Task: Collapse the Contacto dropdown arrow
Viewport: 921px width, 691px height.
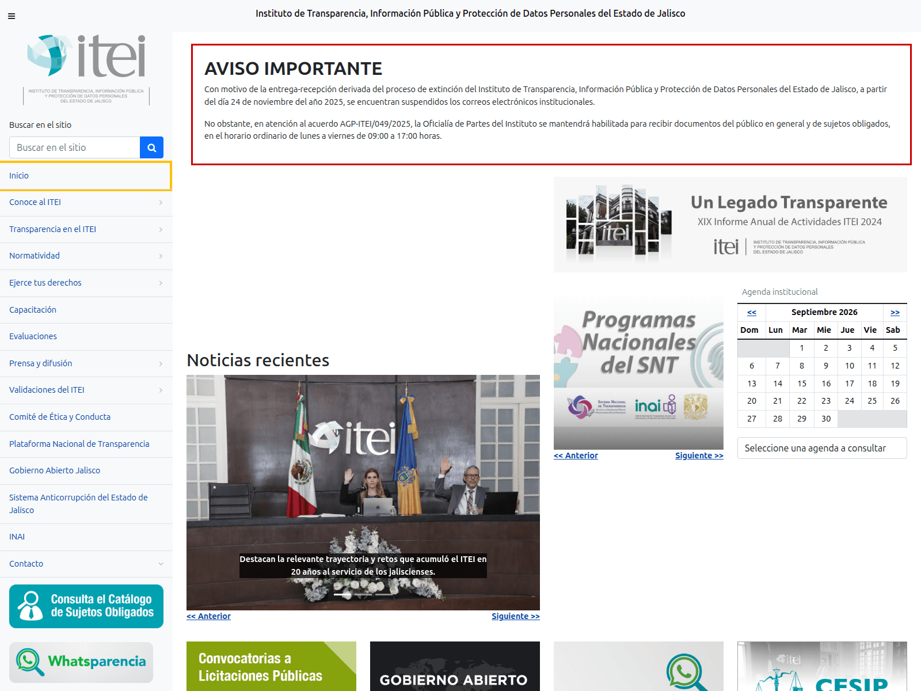Action: pos(161,564)
